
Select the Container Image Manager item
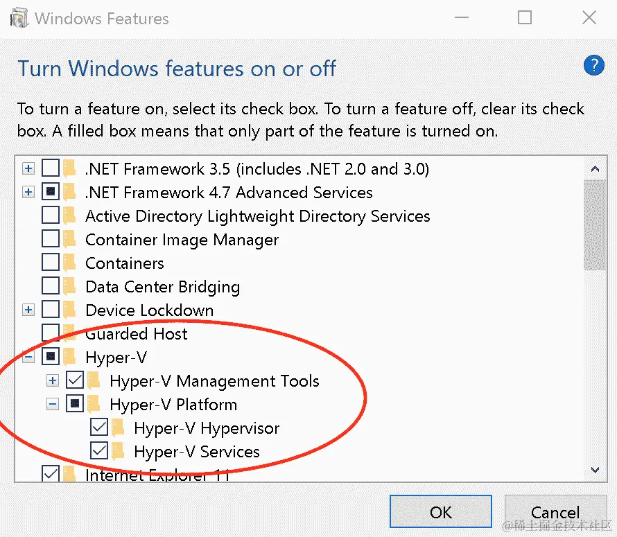(x=182, y=240)
